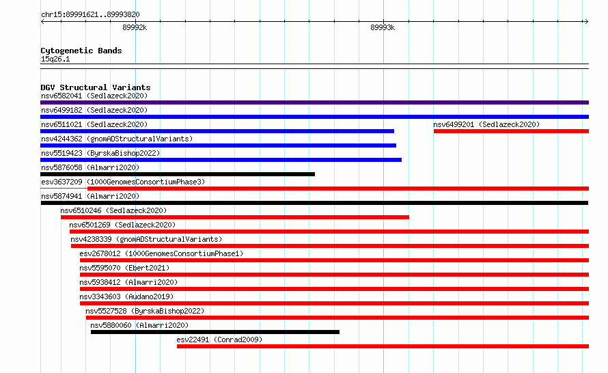The height and width of the screenshot is (373, 608).
Task: Select the blue nsv4244362 variant bar
Action: coord(219,146)
